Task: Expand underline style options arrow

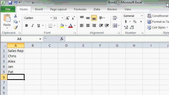Action: coord(43,26)
